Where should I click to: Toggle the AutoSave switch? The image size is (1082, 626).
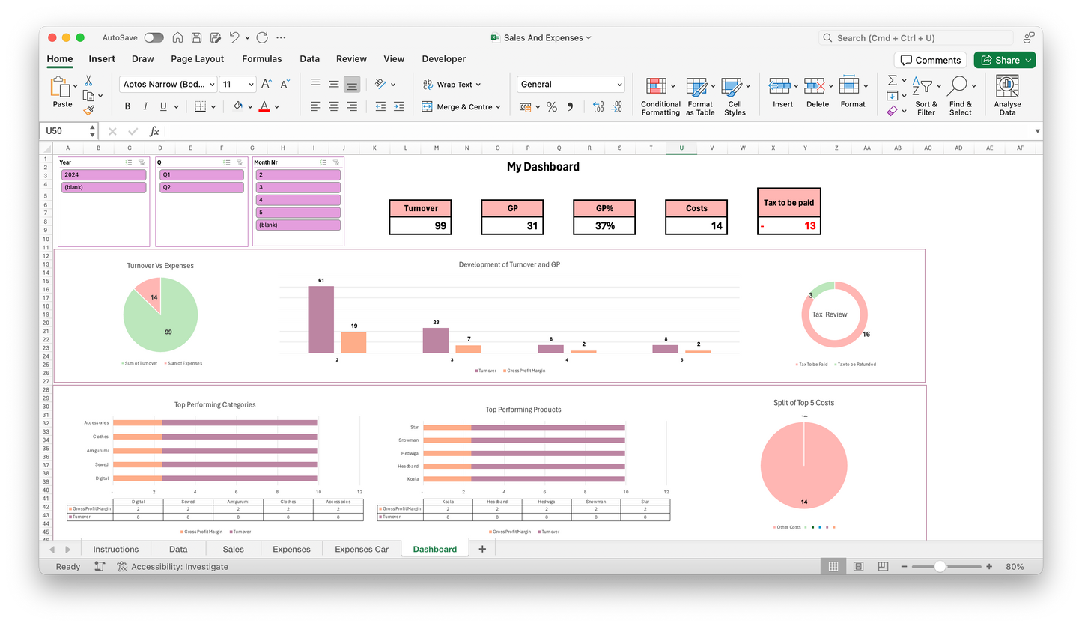click(x=154, y=37)
